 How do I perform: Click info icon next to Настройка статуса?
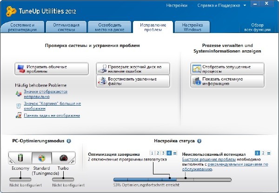coord(199,141)
